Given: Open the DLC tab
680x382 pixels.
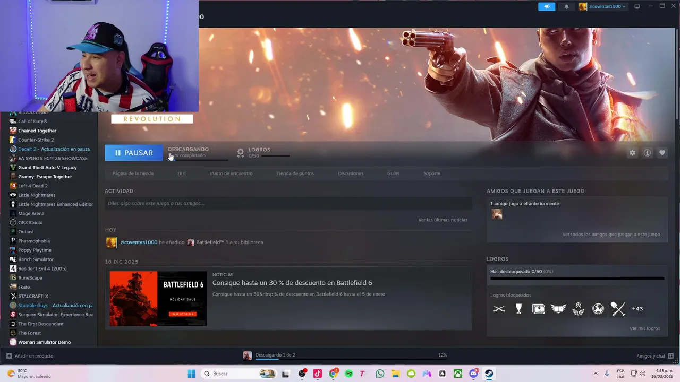Looking at the screenshot, I should point(182,173).
